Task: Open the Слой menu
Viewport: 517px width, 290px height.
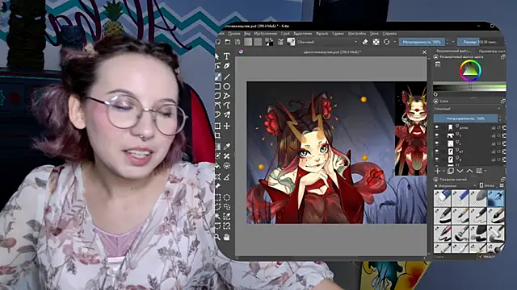Action: [x=285, y=34]
